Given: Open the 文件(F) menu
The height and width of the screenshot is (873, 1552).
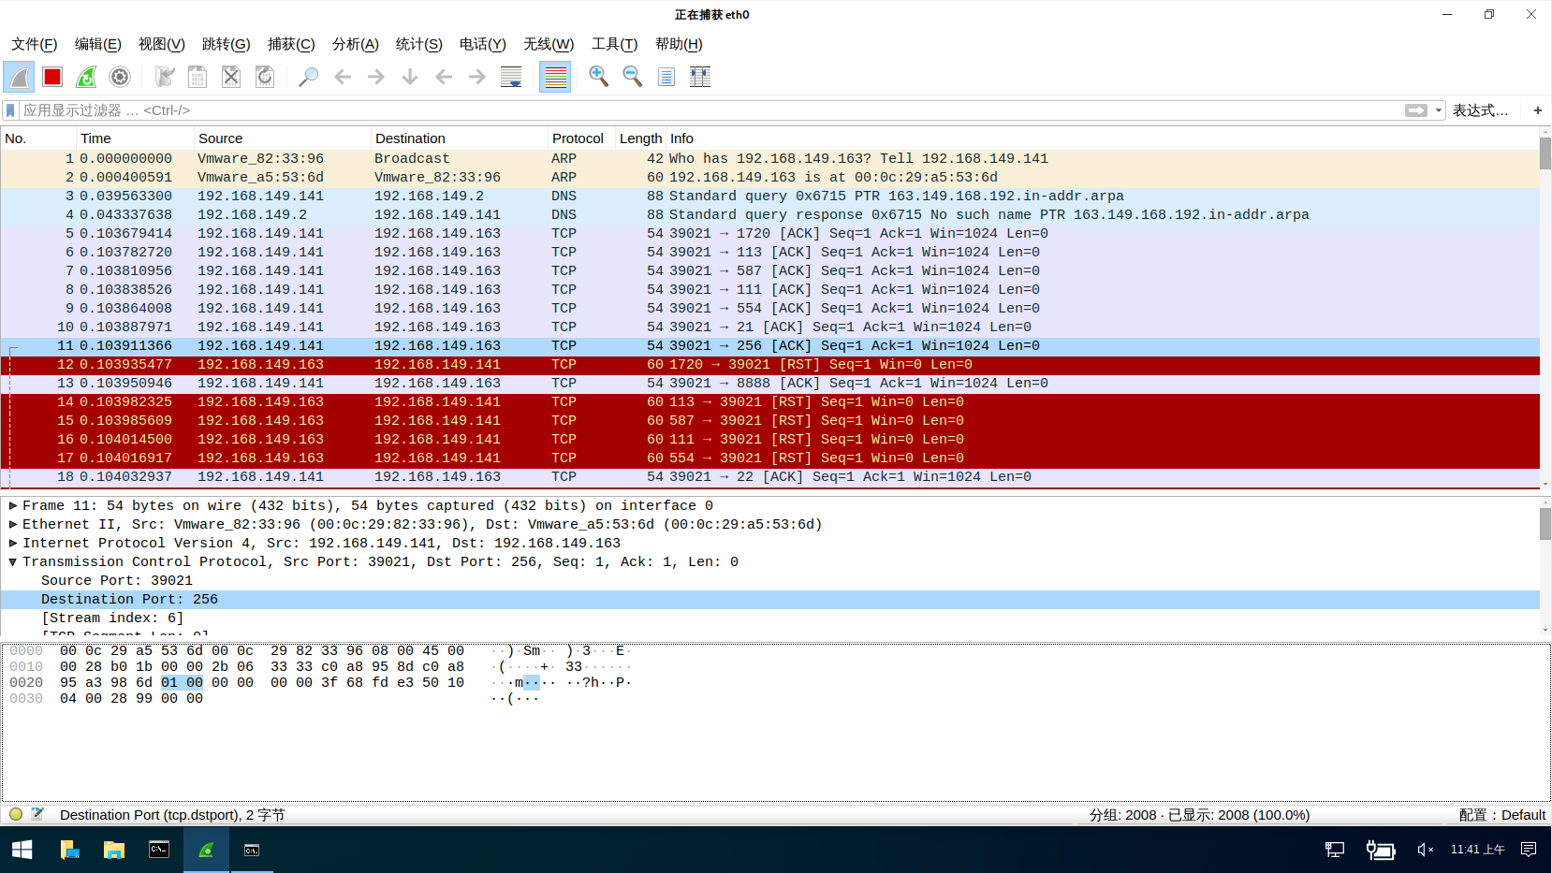Looking at the screenshot, I should pos(35,44).
